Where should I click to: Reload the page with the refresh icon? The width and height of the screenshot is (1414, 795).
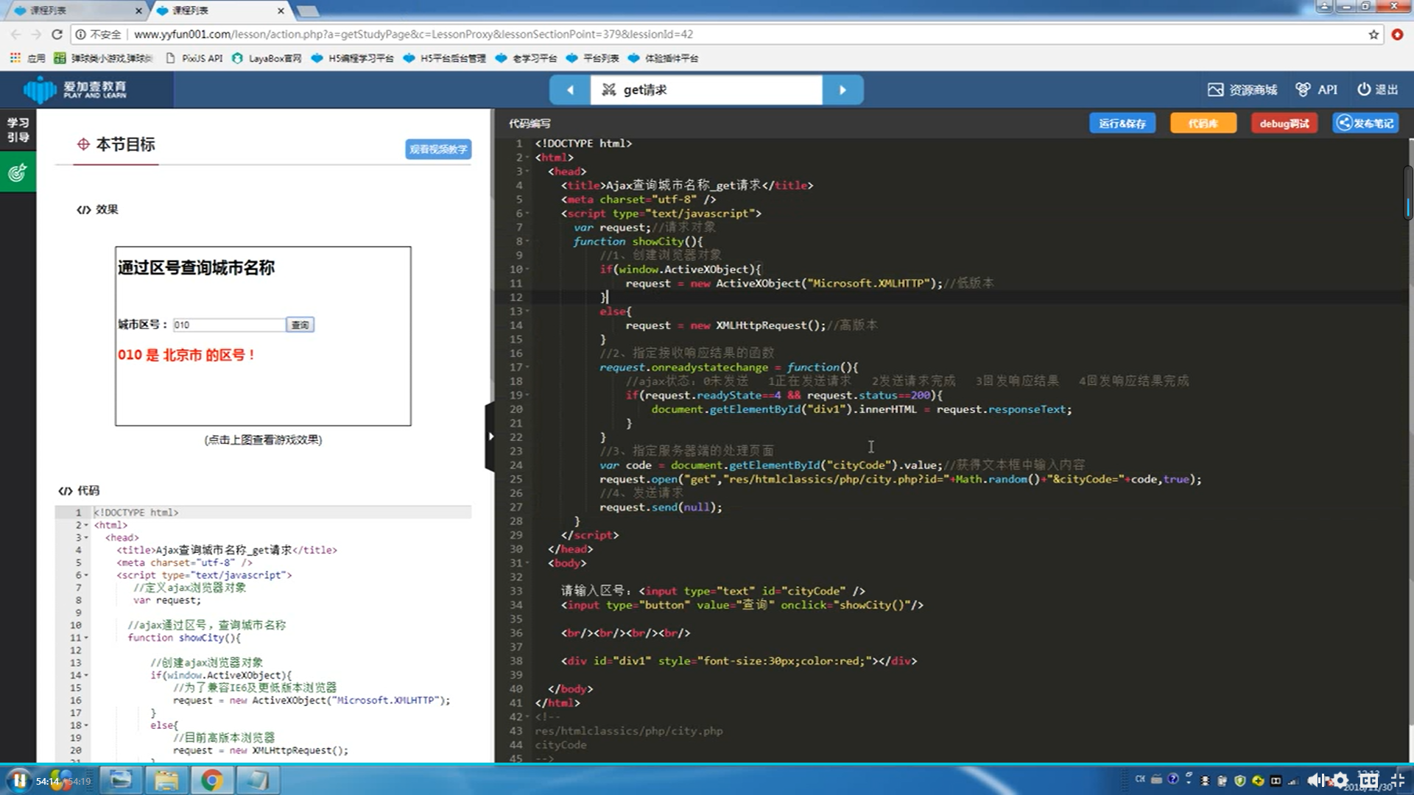click(x=57, y=34)
